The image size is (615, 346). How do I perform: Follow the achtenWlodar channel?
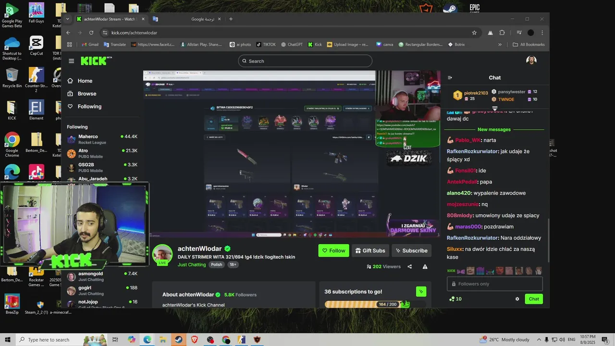333,250
